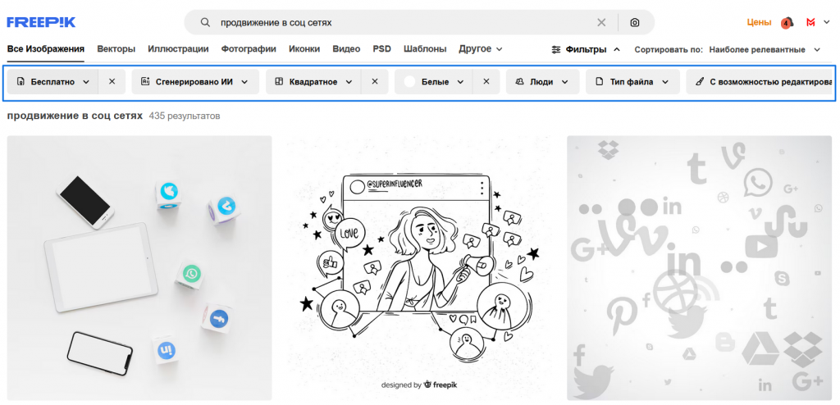Collapse the Фильтры panel
Viewport: 840px width, 405px height.
point(586,50)
